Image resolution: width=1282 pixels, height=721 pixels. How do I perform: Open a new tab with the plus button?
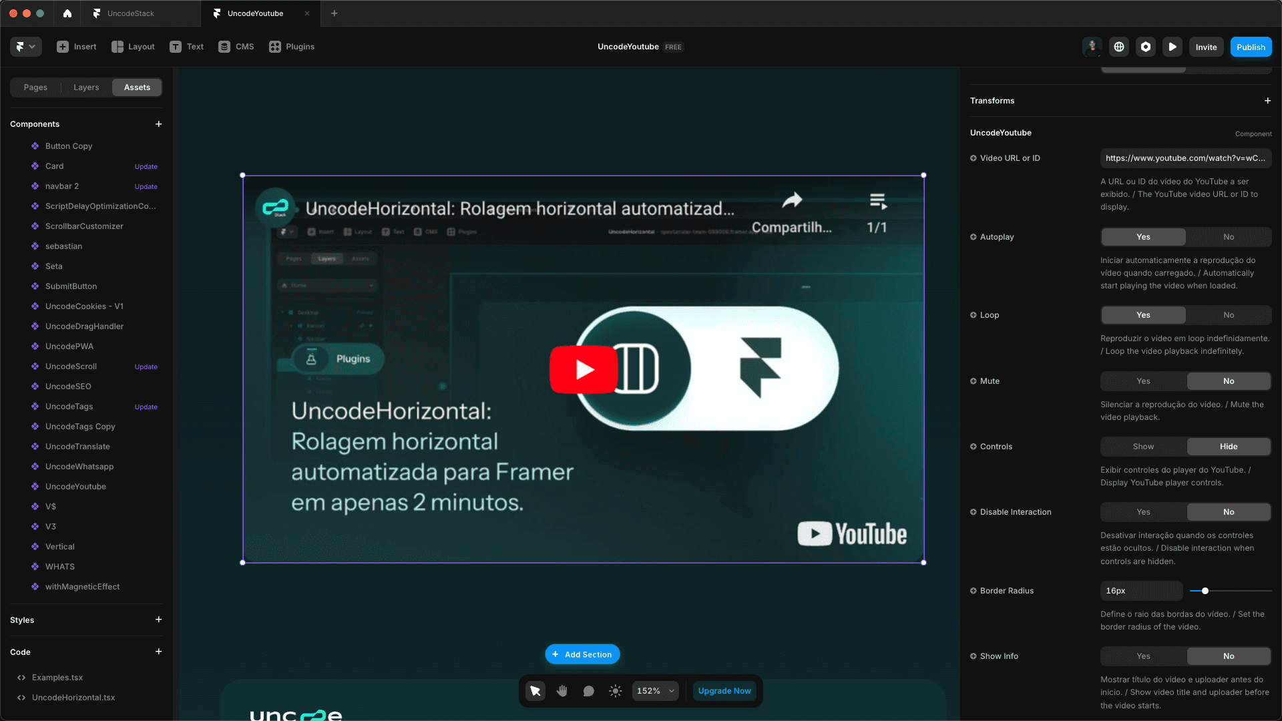click(x=335, y=13)
